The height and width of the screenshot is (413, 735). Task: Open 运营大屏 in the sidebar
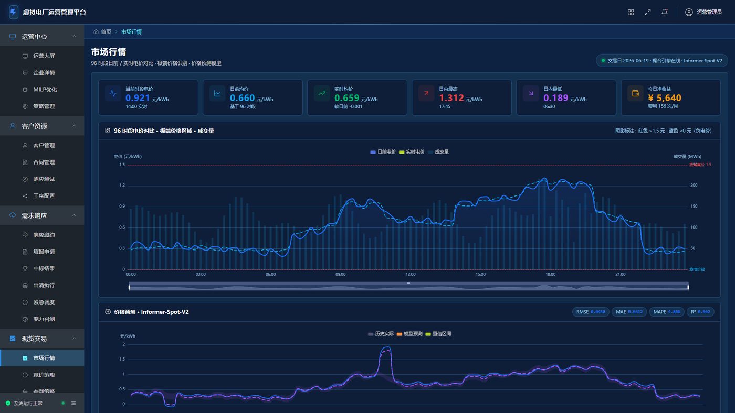click(42, 56)
